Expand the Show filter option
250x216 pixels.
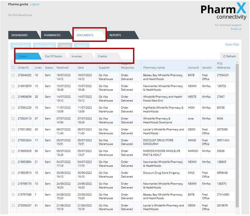pyautogui.click(x=232, y=45)
